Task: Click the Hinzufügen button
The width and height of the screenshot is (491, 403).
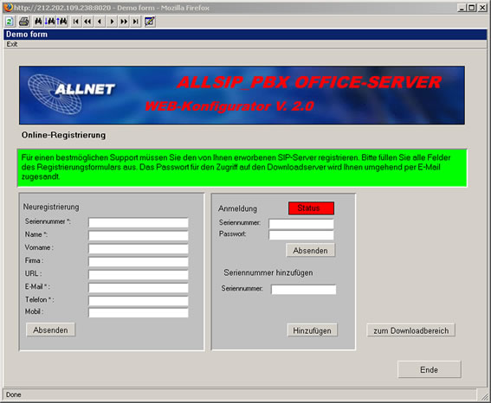Action: pos(313,330)
